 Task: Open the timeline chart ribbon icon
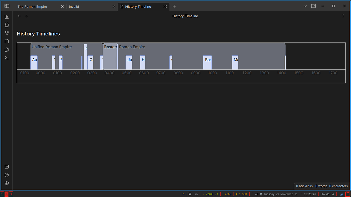click(7, 17)
